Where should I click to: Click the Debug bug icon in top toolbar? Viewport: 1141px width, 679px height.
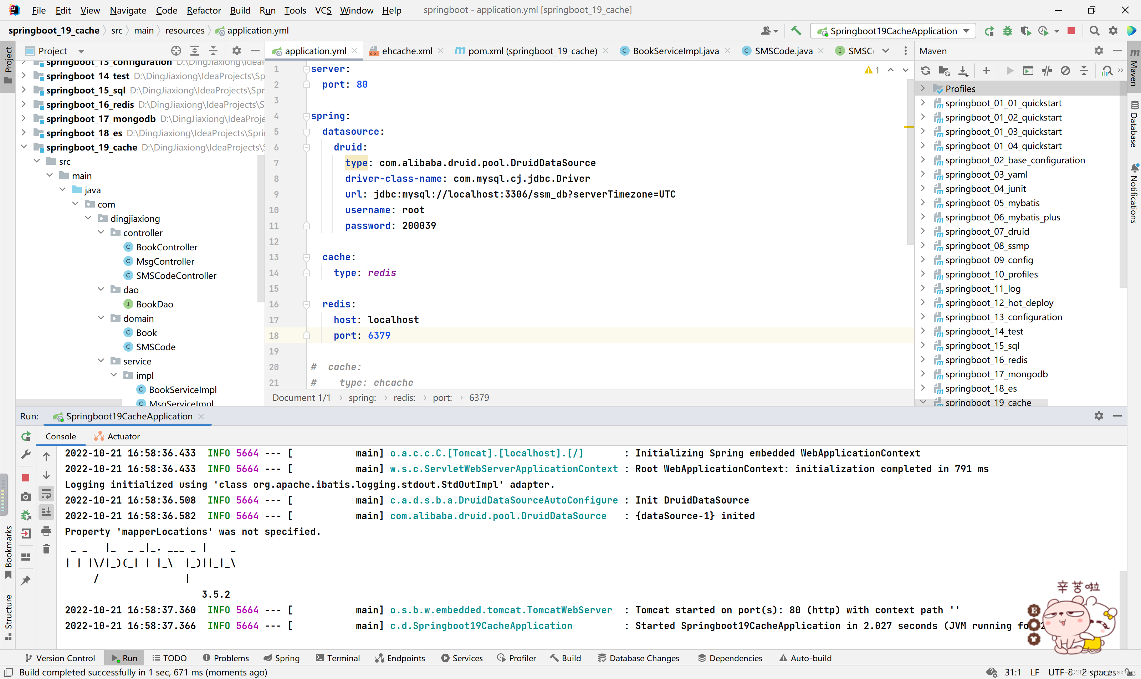(x=1007, y=31)
